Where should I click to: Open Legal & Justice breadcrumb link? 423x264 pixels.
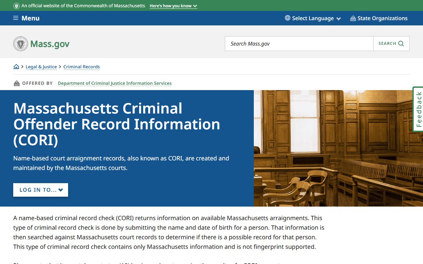click(x=41, y=67)
